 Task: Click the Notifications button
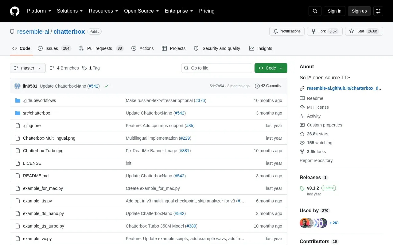(x=287, y=31)
